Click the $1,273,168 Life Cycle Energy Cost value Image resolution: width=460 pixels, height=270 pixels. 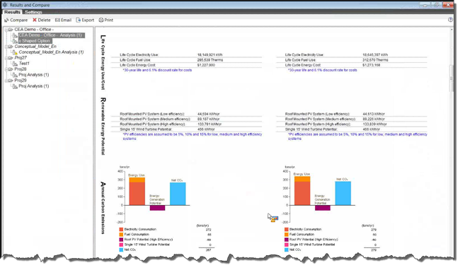[371, 65]
